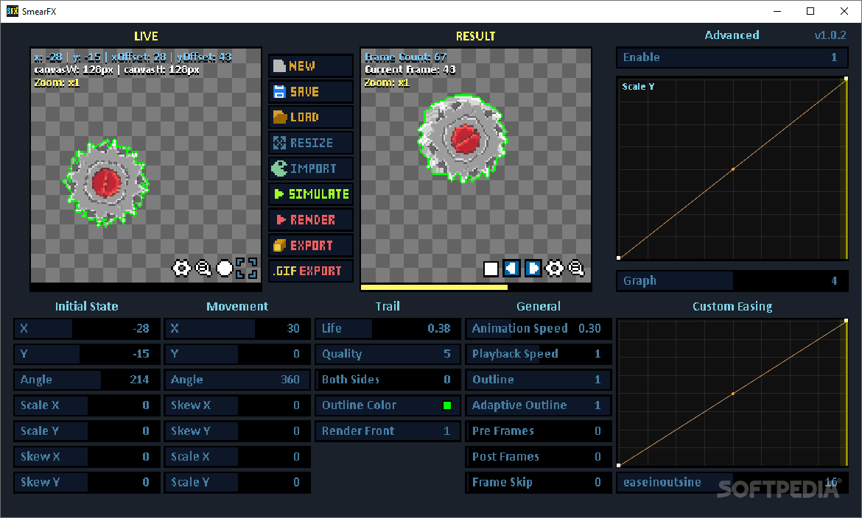This screenshot has width=862, height=518.
Task: Click the zoom magnifier in LIVE view
Action: click(203, 268)
